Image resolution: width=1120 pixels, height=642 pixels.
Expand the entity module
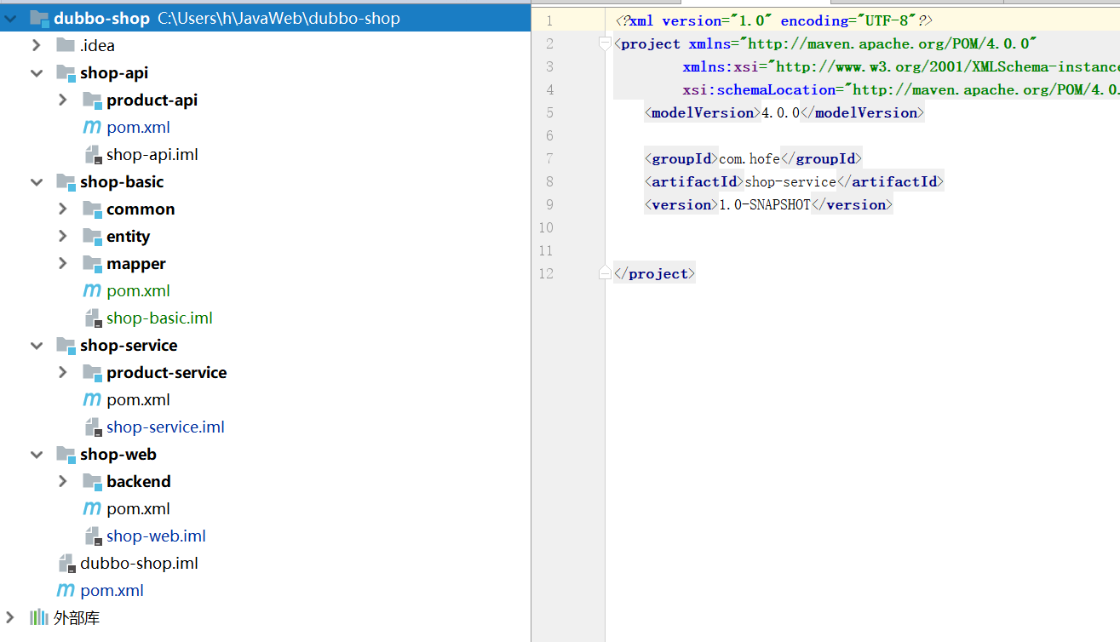click(x=63, y=236)
